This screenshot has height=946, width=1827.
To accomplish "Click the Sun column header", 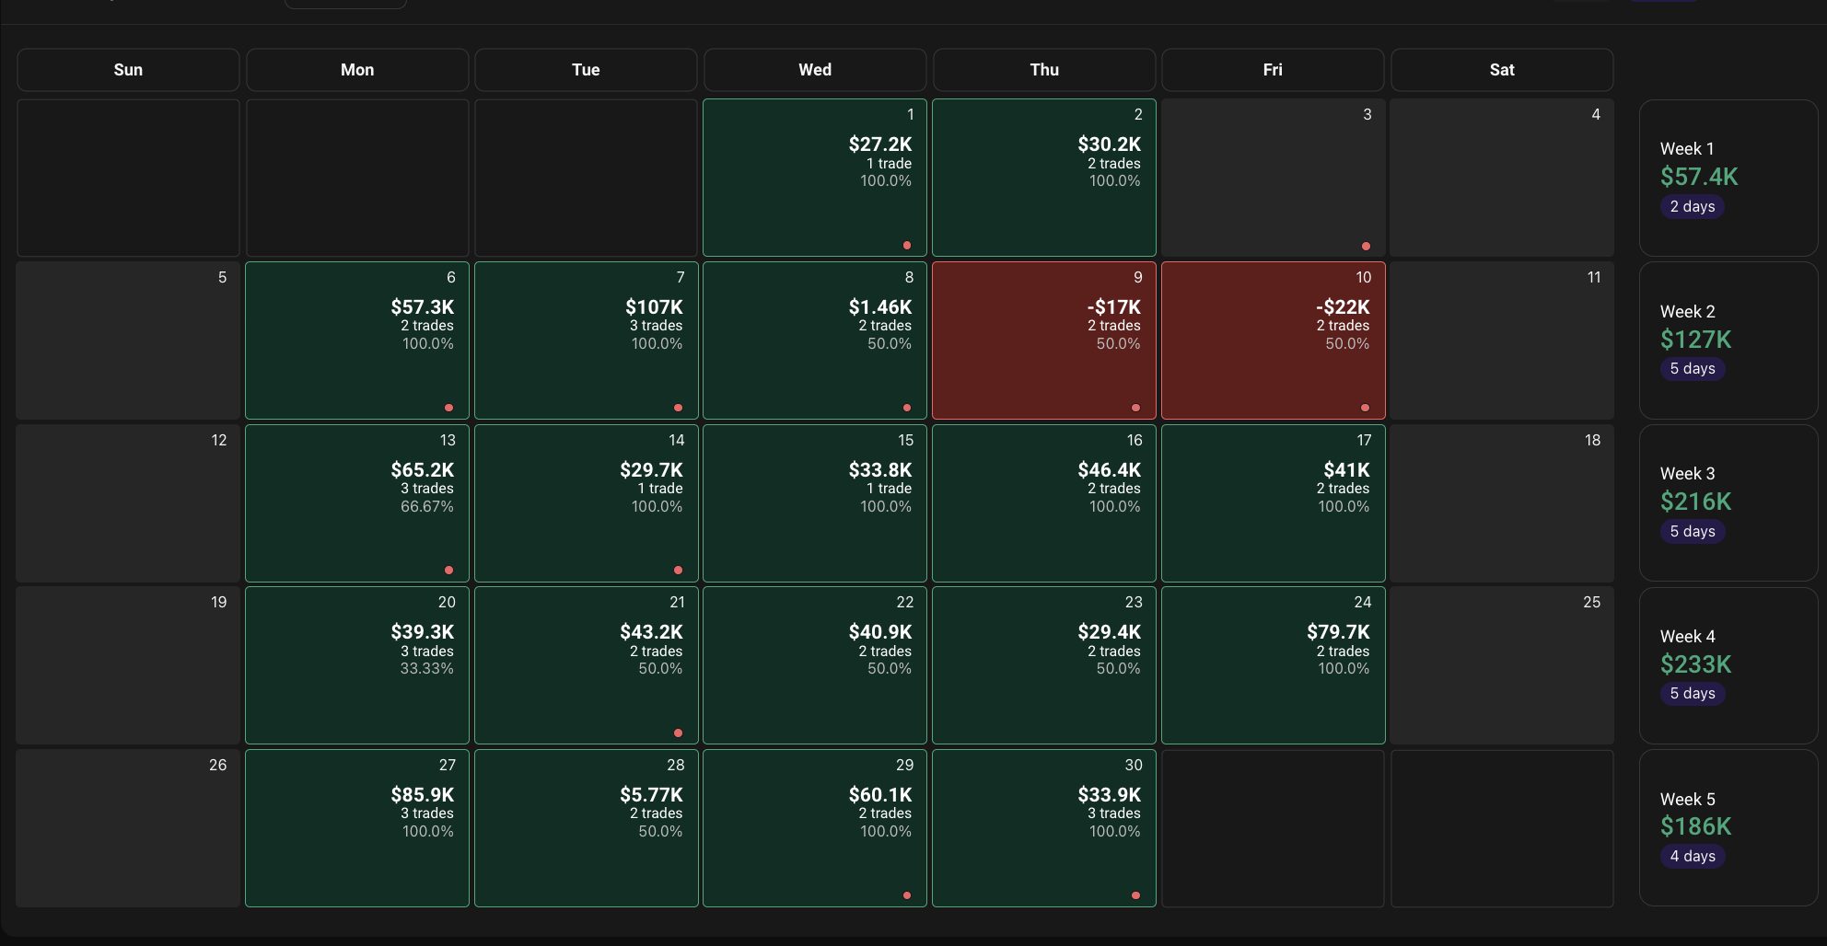I will click(x=128, y=70).
